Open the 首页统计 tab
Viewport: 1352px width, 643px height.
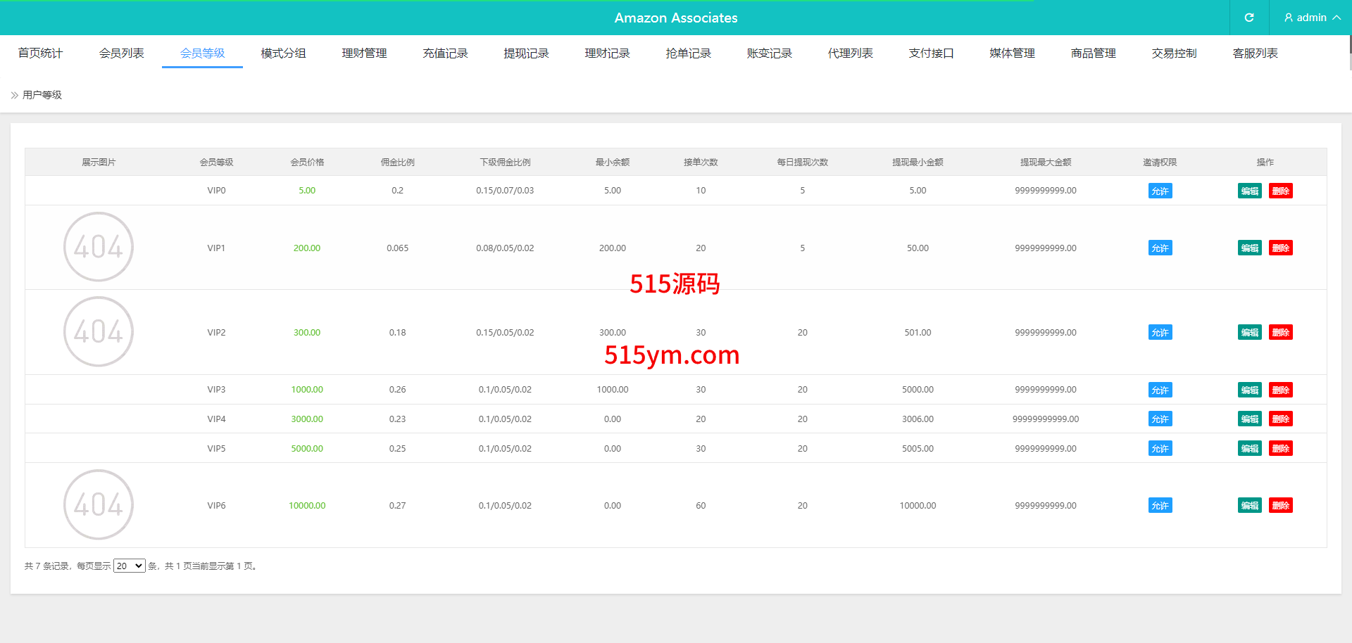[40, 53]
